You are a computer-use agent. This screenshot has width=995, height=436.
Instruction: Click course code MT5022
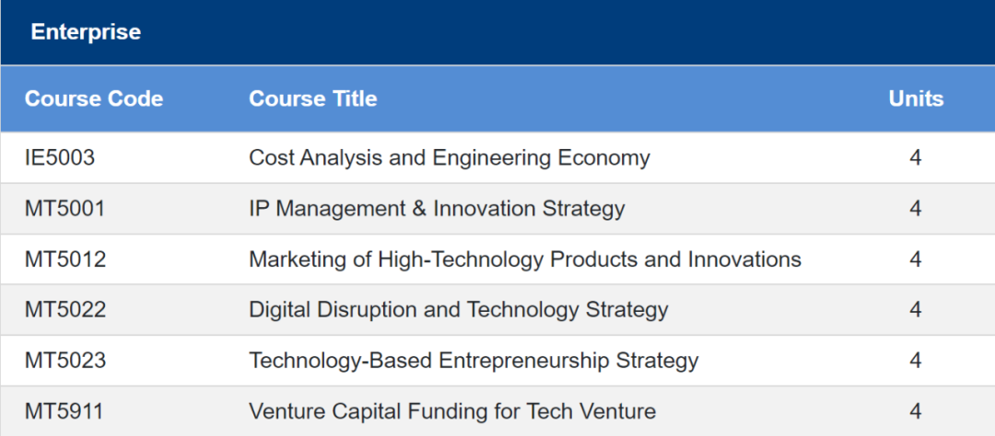(65, 310)
